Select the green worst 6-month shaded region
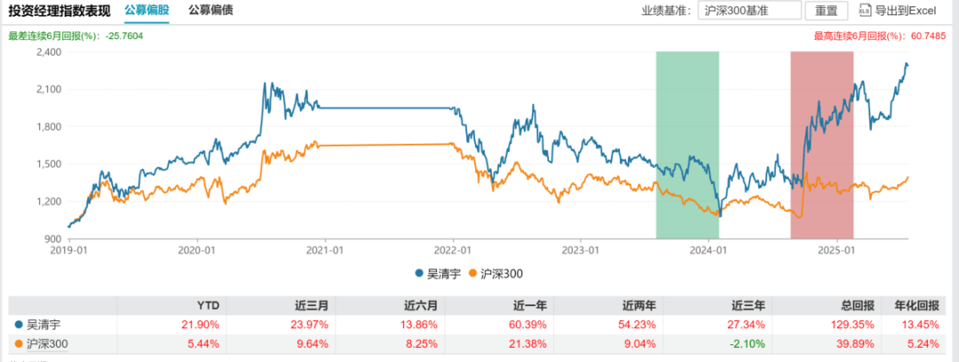This screenshot has width=959, height=362. 687,145
